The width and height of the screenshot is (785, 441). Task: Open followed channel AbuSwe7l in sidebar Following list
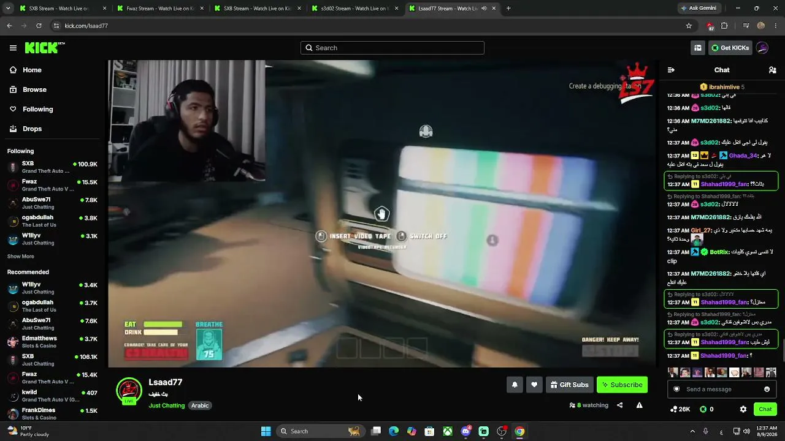click(x=53, y=203)
